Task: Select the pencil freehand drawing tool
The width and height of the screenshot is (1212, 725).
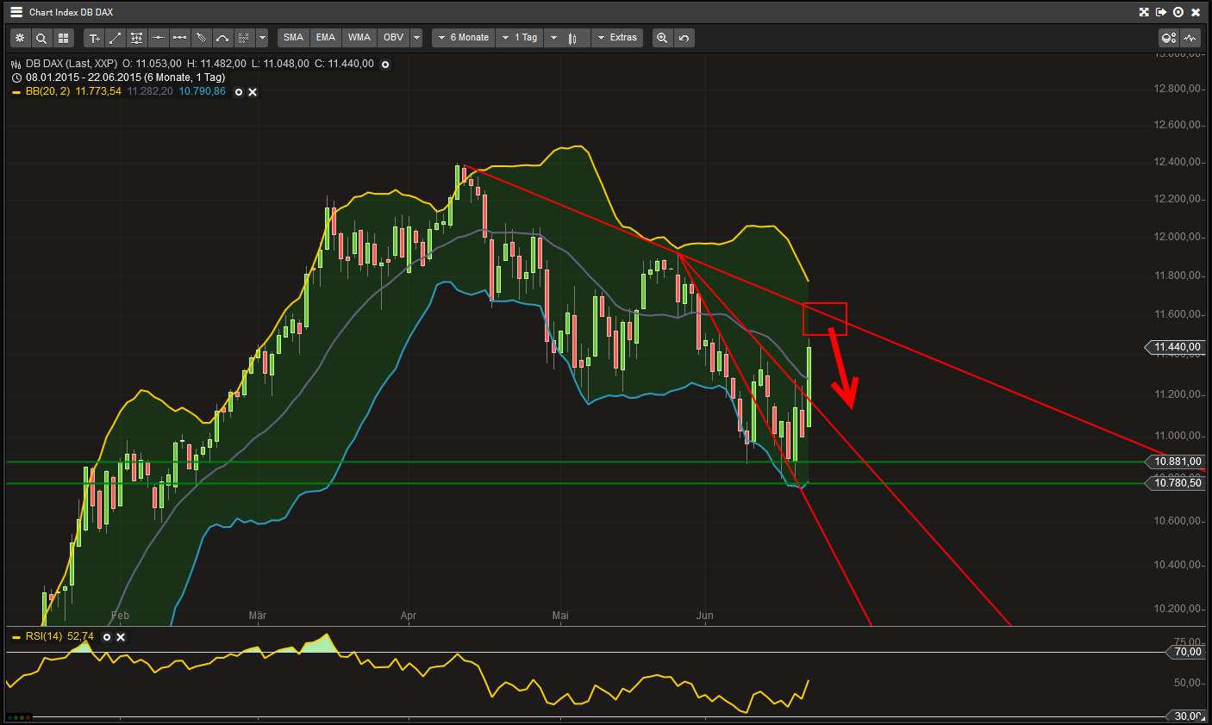Action: pos(201,37)
